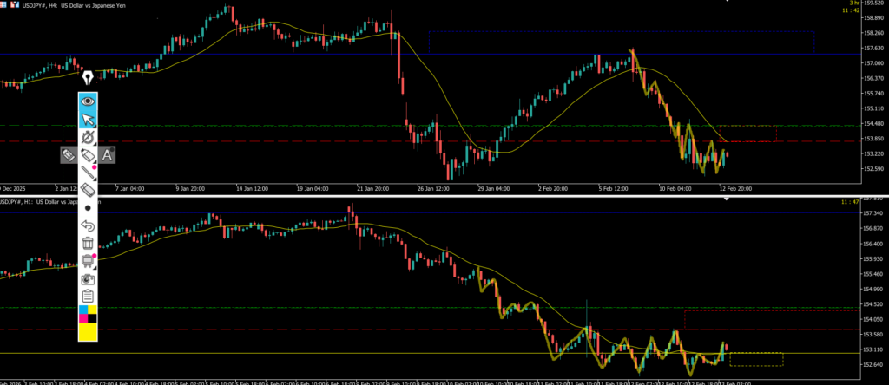Expand the highlighter tool in the toolbar column
The image size is (889, 385).
pyautogui.click(x=88, y=154)
